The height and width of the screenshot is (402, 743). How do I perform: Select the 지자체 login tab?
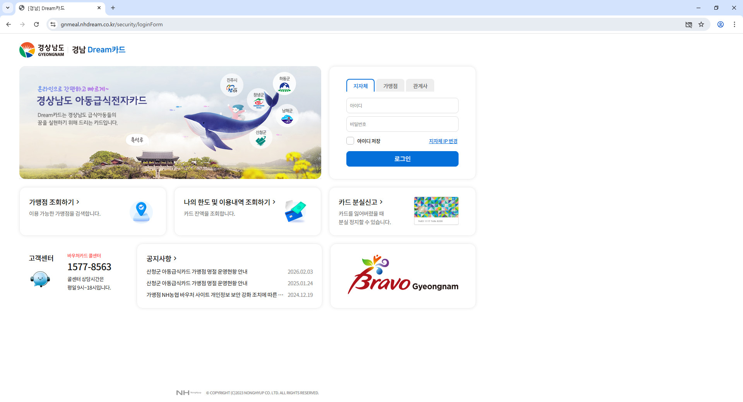[x=360, y=86]
